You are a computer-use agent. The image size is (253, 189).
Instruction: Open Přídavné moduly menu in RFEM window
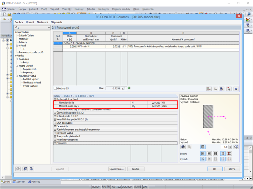[x=121, y=9]
